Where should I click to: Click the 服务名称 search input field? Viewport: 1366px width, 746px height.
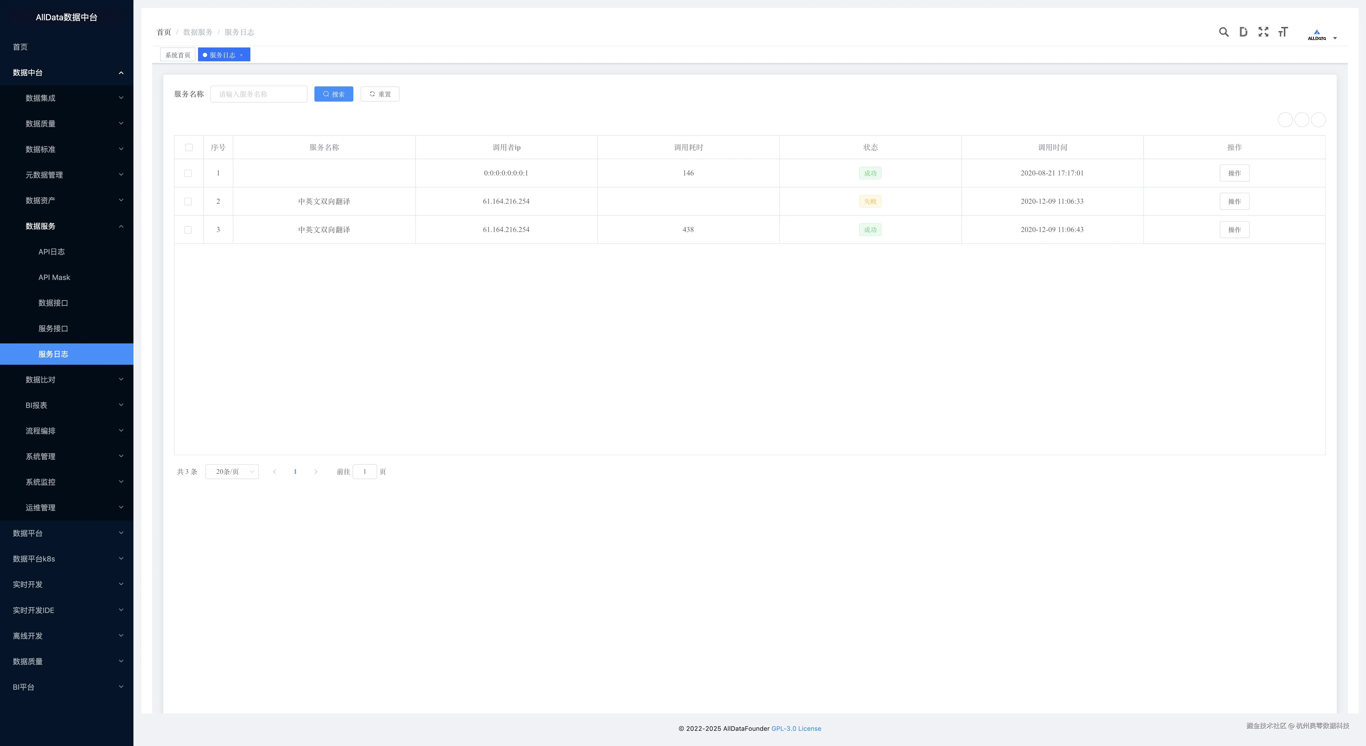pyautogui.click(x=259, y=94)
